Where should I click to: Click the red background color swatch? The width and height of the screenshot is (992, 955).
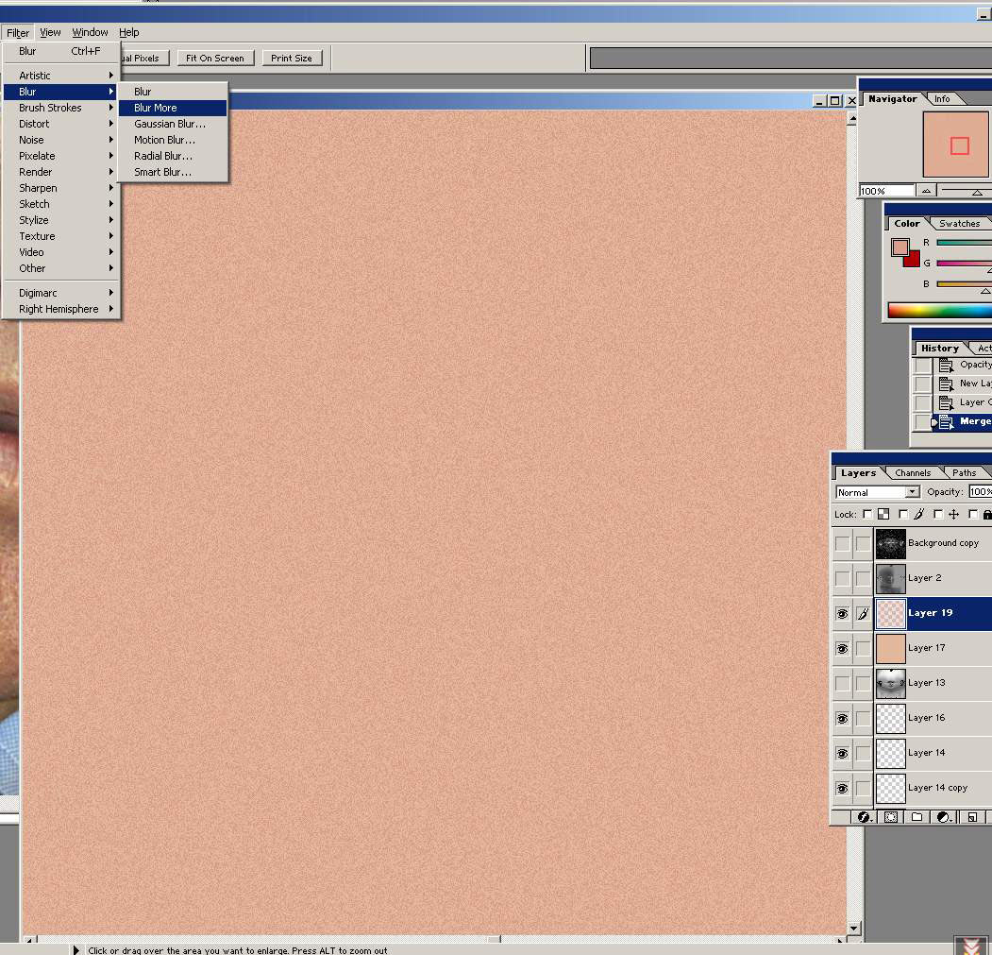pos(912,259)
